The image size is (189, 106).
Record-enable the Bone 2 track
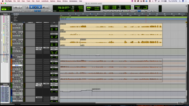pos(14,61)
